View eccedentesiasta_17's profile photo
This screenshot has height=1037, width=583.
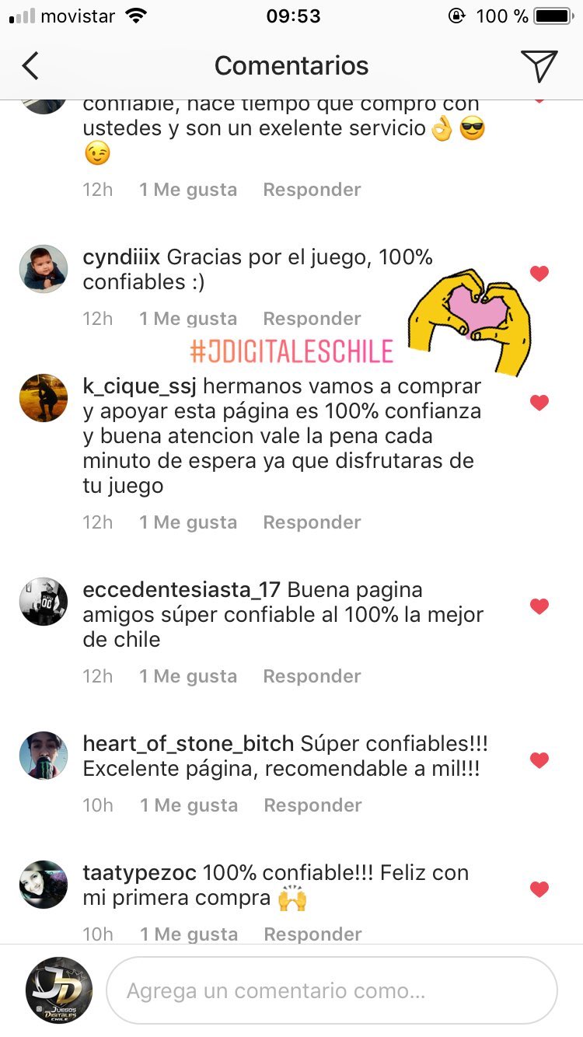44,602
